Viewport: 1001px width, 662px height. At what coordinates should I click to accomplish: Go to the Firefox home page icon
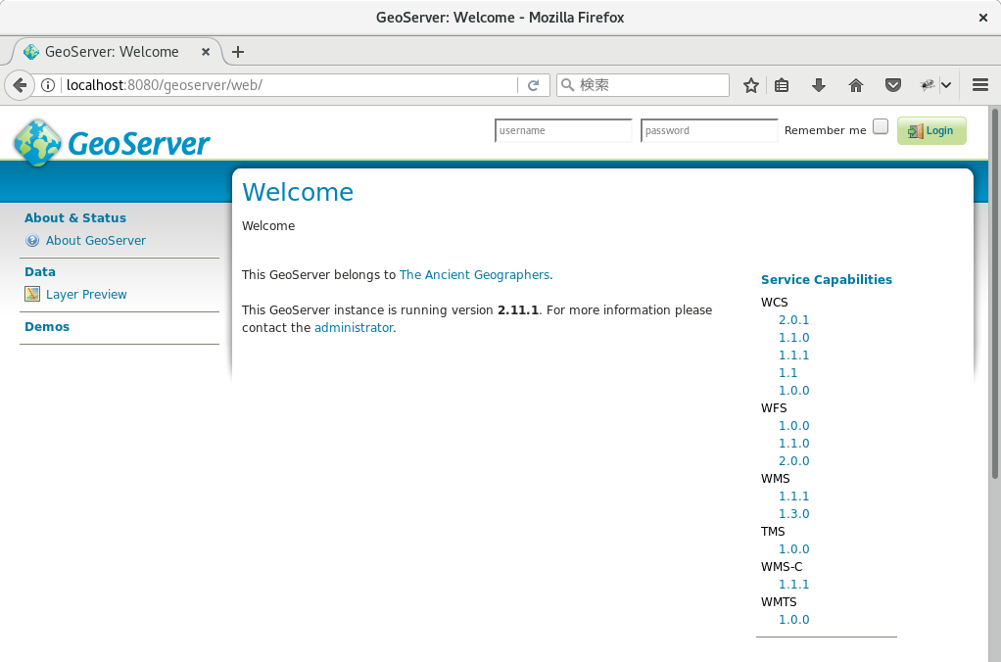pos(855,85)
